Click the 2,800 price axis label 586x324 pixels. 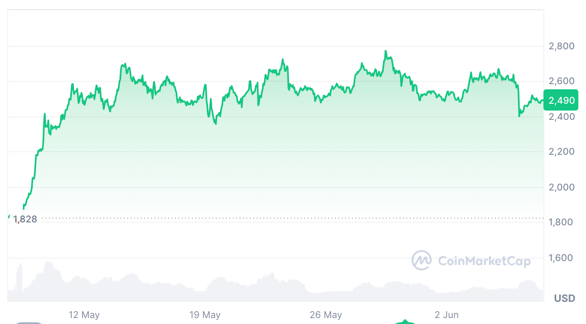click(x=562, y=46)
